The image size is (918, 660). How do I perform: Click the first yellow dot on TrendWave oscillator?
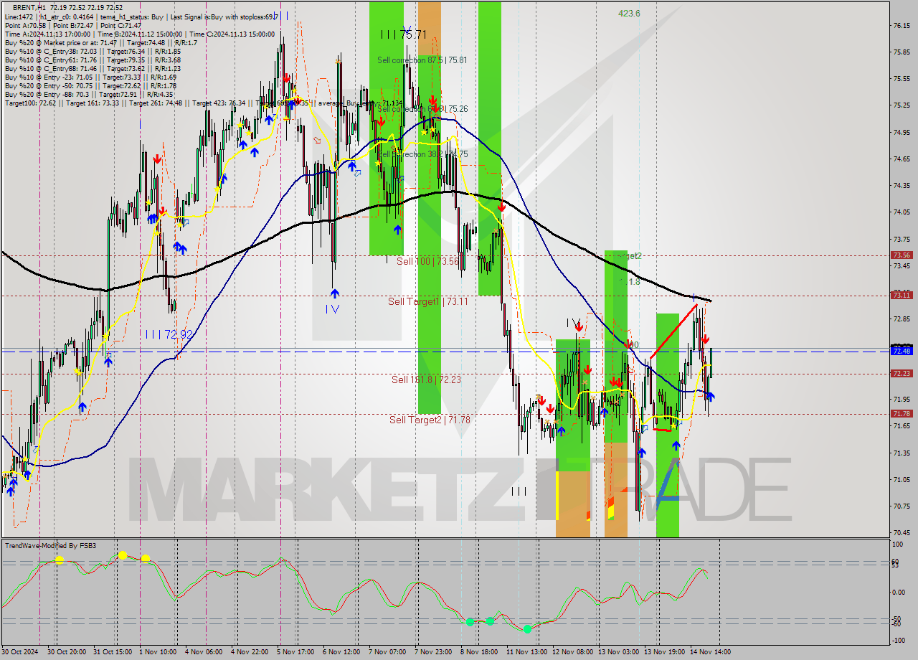click(60, 560)
